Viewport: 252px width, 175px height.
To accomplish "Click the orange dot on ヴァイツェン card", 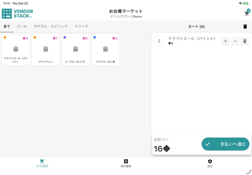I will pyautogui.click(x=35, y=37).
